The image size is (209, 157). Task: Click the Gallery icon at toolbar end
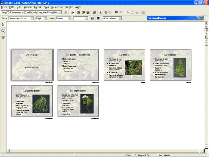pyautogui.click(x=143, y=12)
